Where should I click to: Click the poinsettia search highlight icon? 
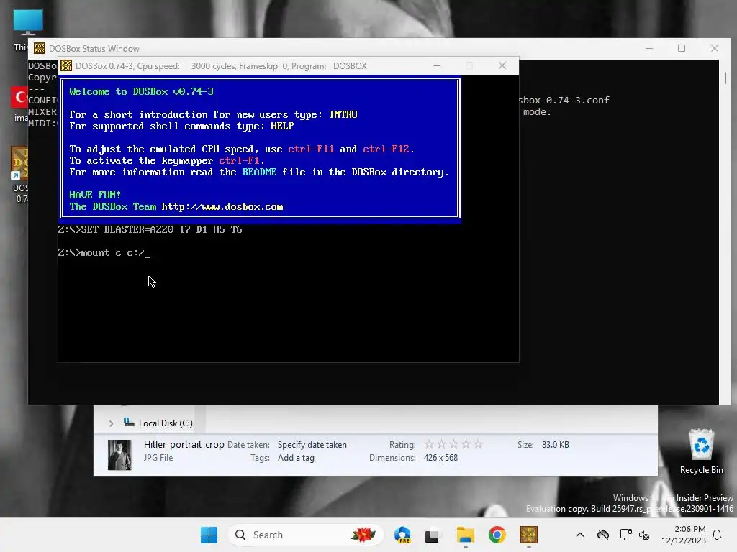pyautogui.click(x=363, y=535)
